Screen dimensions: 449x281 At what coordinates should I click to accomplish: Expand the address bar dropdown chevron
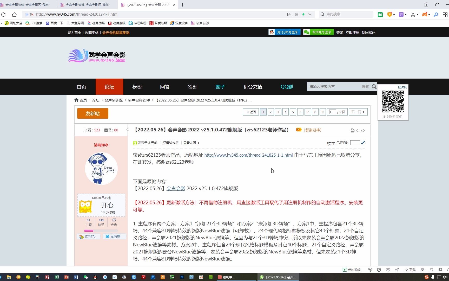(310, 15)
